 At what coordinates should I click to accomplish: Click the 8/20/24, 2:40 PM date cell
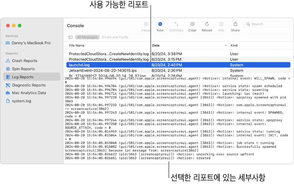167,65
